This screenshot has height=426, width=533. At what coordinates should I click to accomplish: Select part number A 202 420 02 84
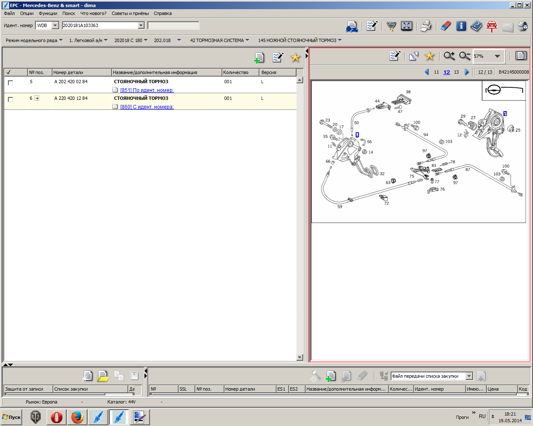[x=71, y=82]
